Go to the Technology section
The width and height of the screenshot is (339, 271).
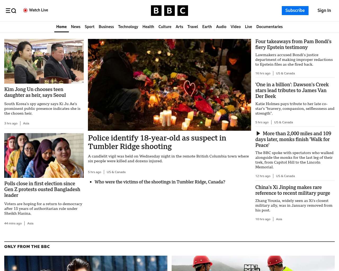click(128, 27)
